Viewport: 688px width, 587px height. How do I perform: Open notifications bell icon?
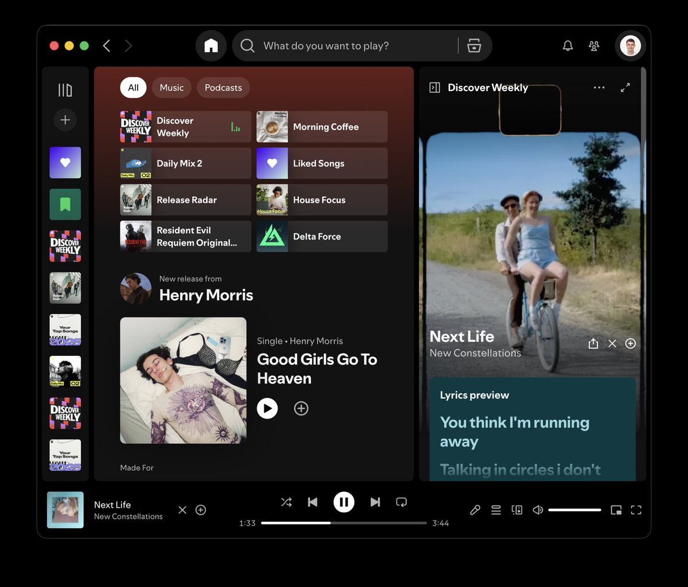[568, 46]
